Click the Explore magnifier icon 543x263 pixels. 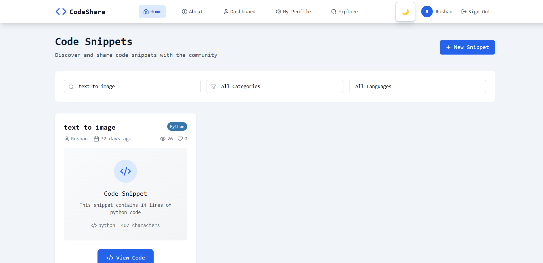pyautogui.click(x=334, y=12)
